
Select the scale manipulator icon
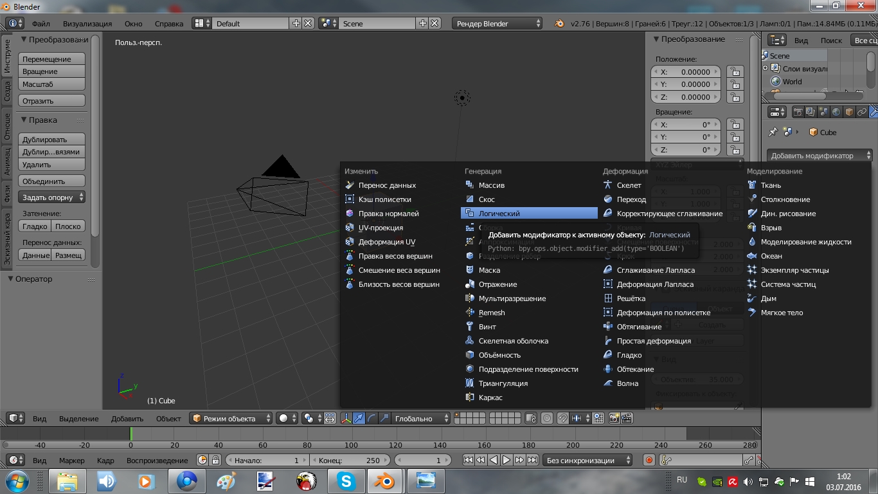[x=384, y=418]
